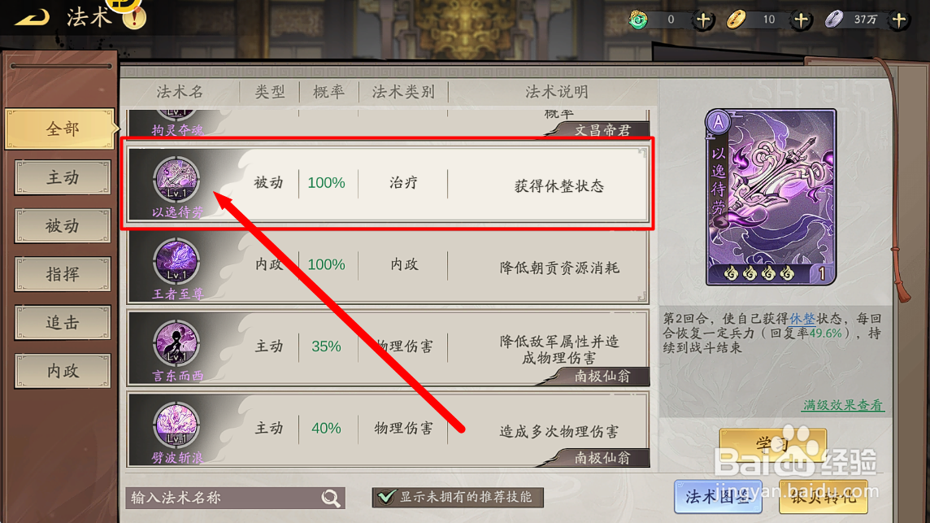Switch to the 被动 tab

[63, 226]
